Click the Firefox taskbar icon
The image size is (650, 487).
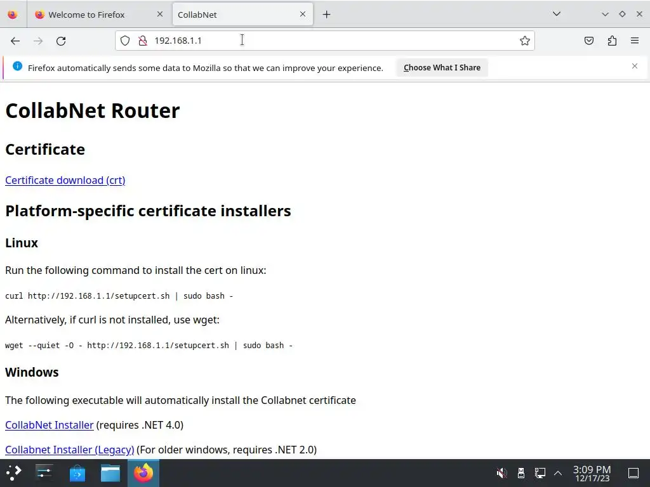(143, 473)
